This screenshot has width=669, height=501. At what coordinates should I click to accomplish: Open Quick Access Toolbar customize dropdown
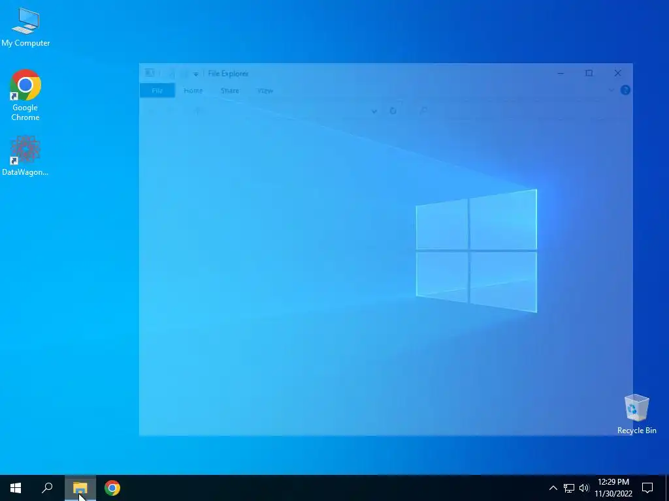(196, 74)
